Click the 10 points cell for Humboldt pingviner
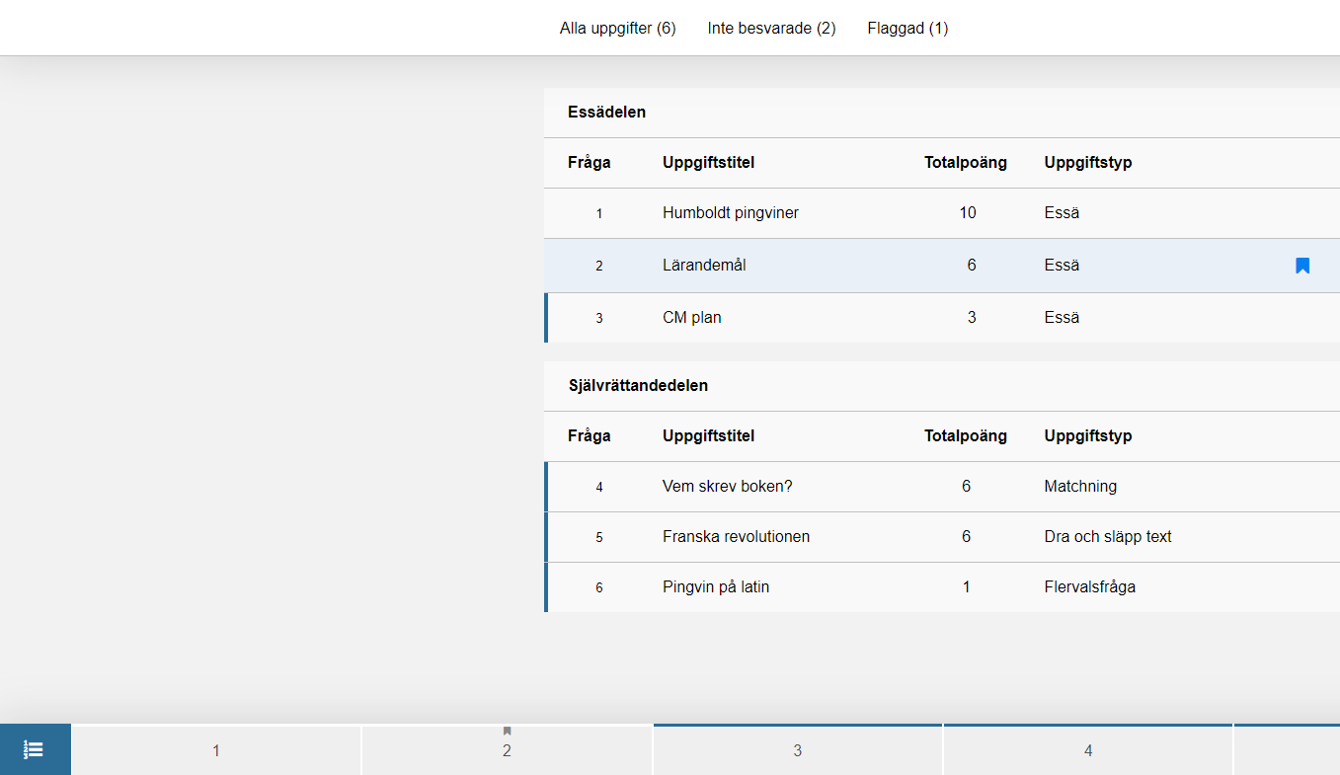 pyautogui.click(x=968, y=213)
